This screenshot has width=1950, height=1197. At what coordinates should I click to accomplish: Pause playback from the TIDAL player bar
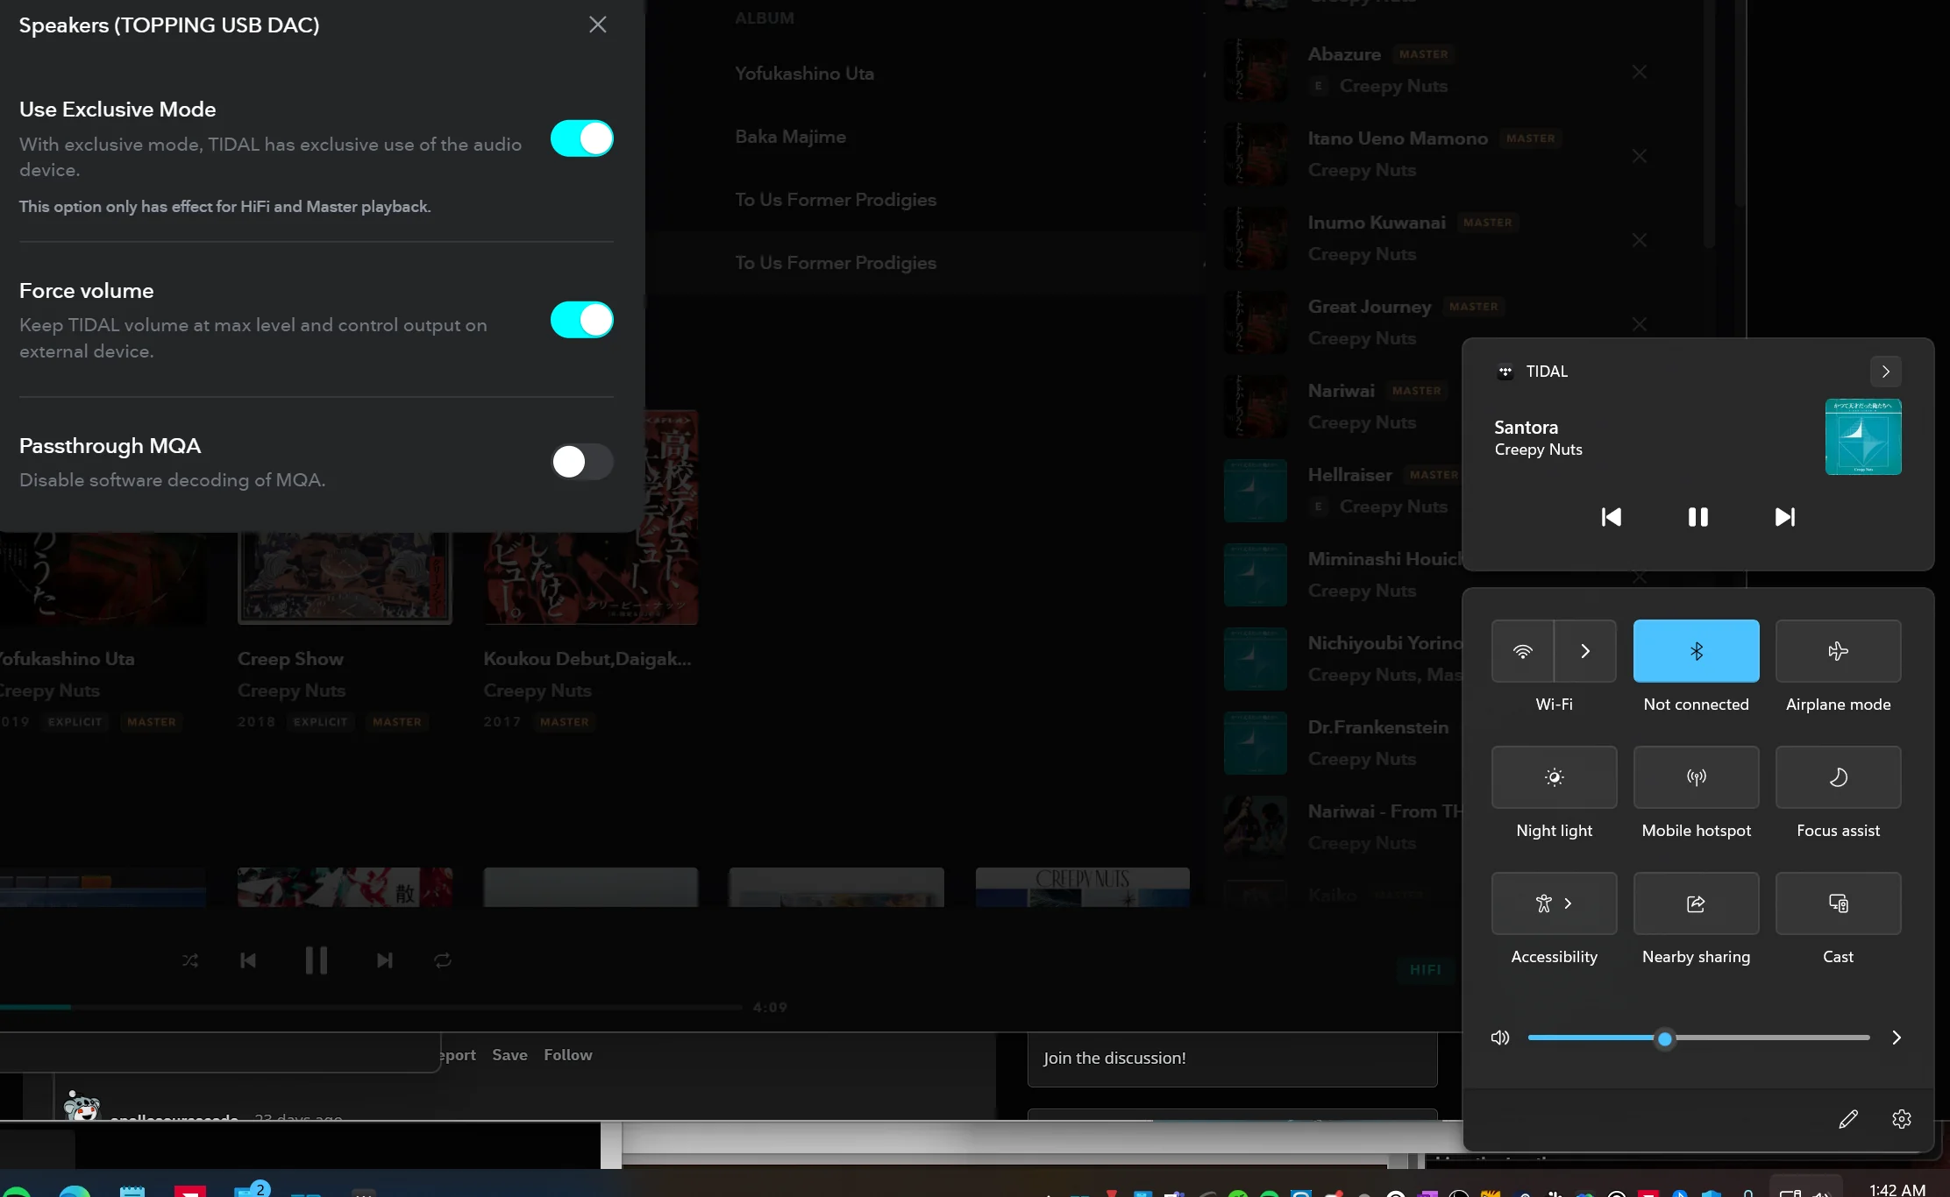pos(317,960)
